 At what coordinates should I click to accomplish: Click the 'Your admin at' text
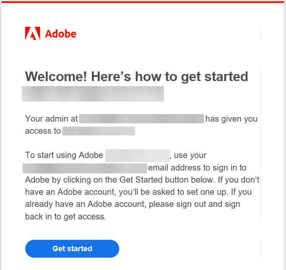(51, 119)
